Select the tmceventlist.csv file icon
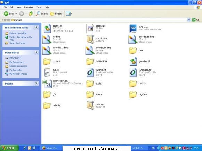 pyautogui.click(x=47, y=83)
